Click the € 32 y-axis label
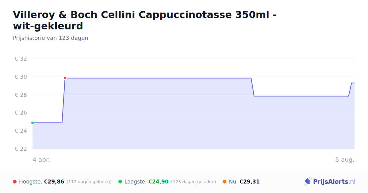 (21, 59)
